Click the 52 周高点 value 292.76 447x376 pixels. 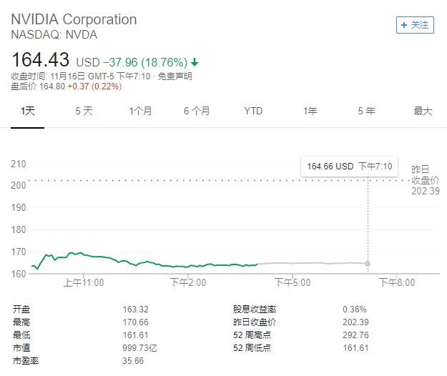click(355, 335)
